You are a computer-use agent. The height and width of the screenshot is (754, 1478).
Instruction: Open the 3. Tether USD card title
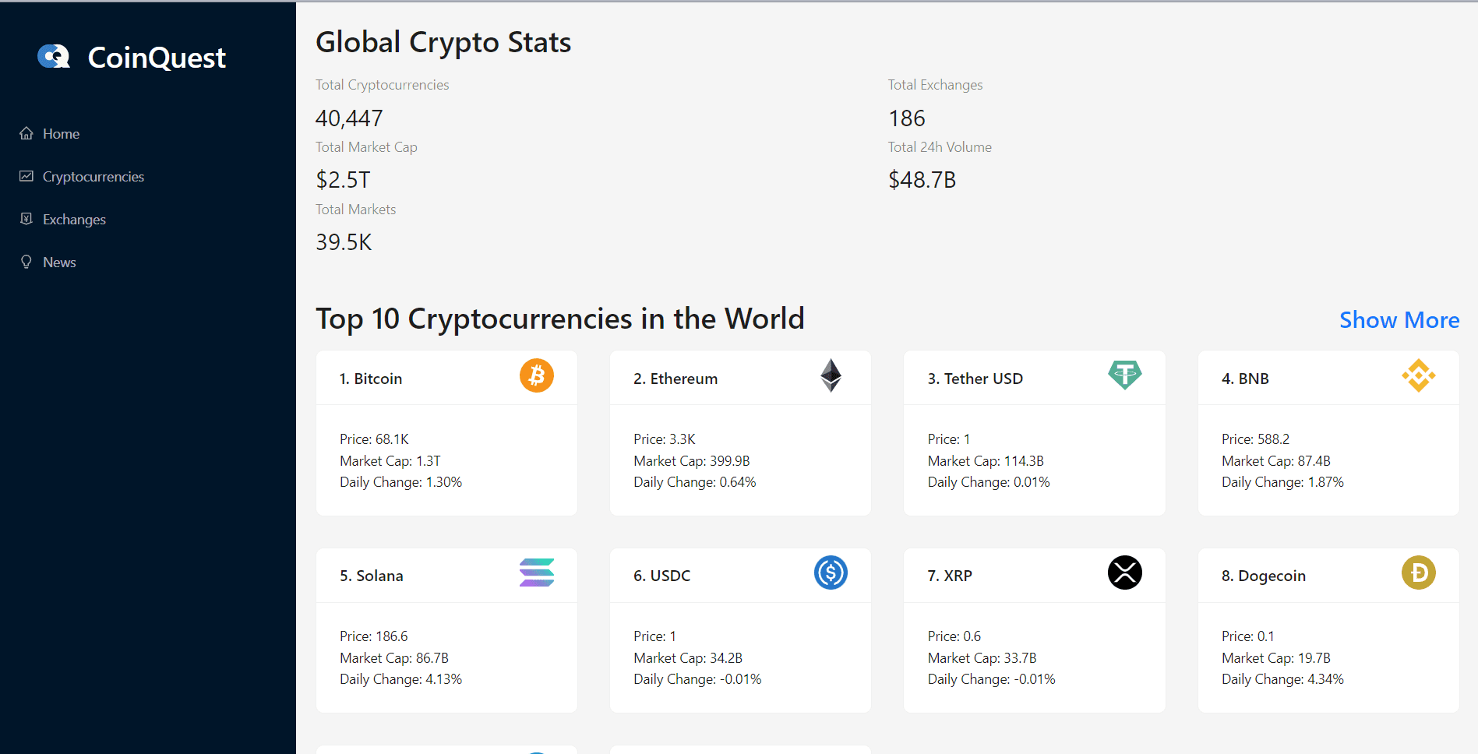(x=975, y=379)
